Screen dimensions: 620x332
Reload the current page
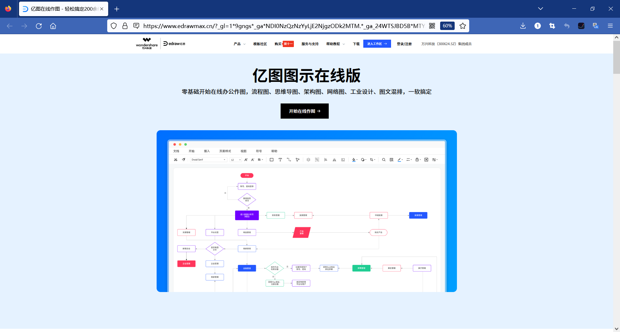point(39,26)
